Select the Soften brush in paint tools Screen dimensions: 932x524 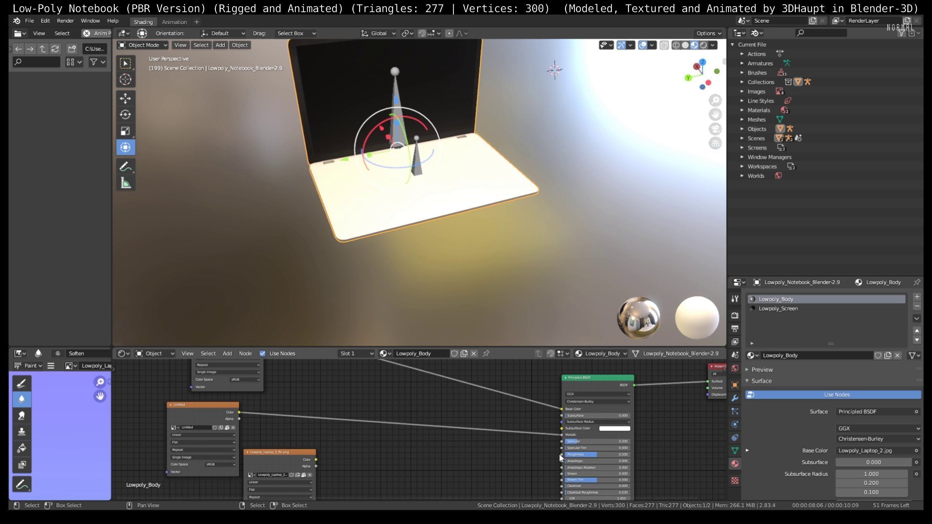[21, 399]
